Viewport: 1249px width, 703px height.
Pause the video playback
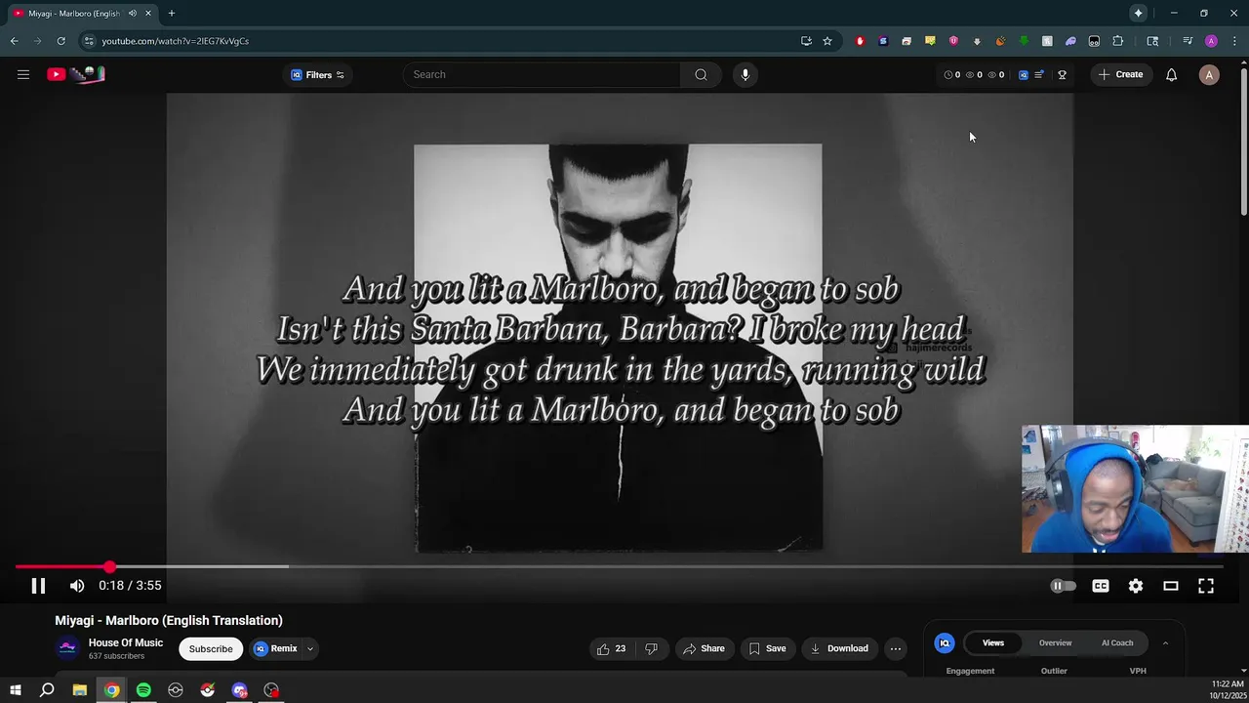[38, 586]
